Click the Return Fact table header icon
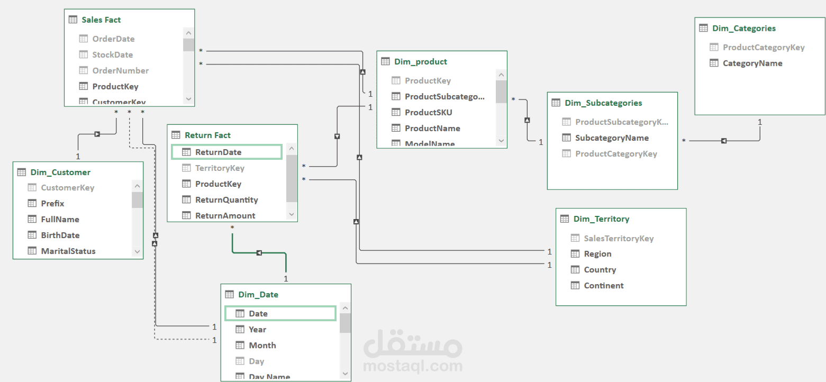The image size is (826, 382). click(176, 135)
